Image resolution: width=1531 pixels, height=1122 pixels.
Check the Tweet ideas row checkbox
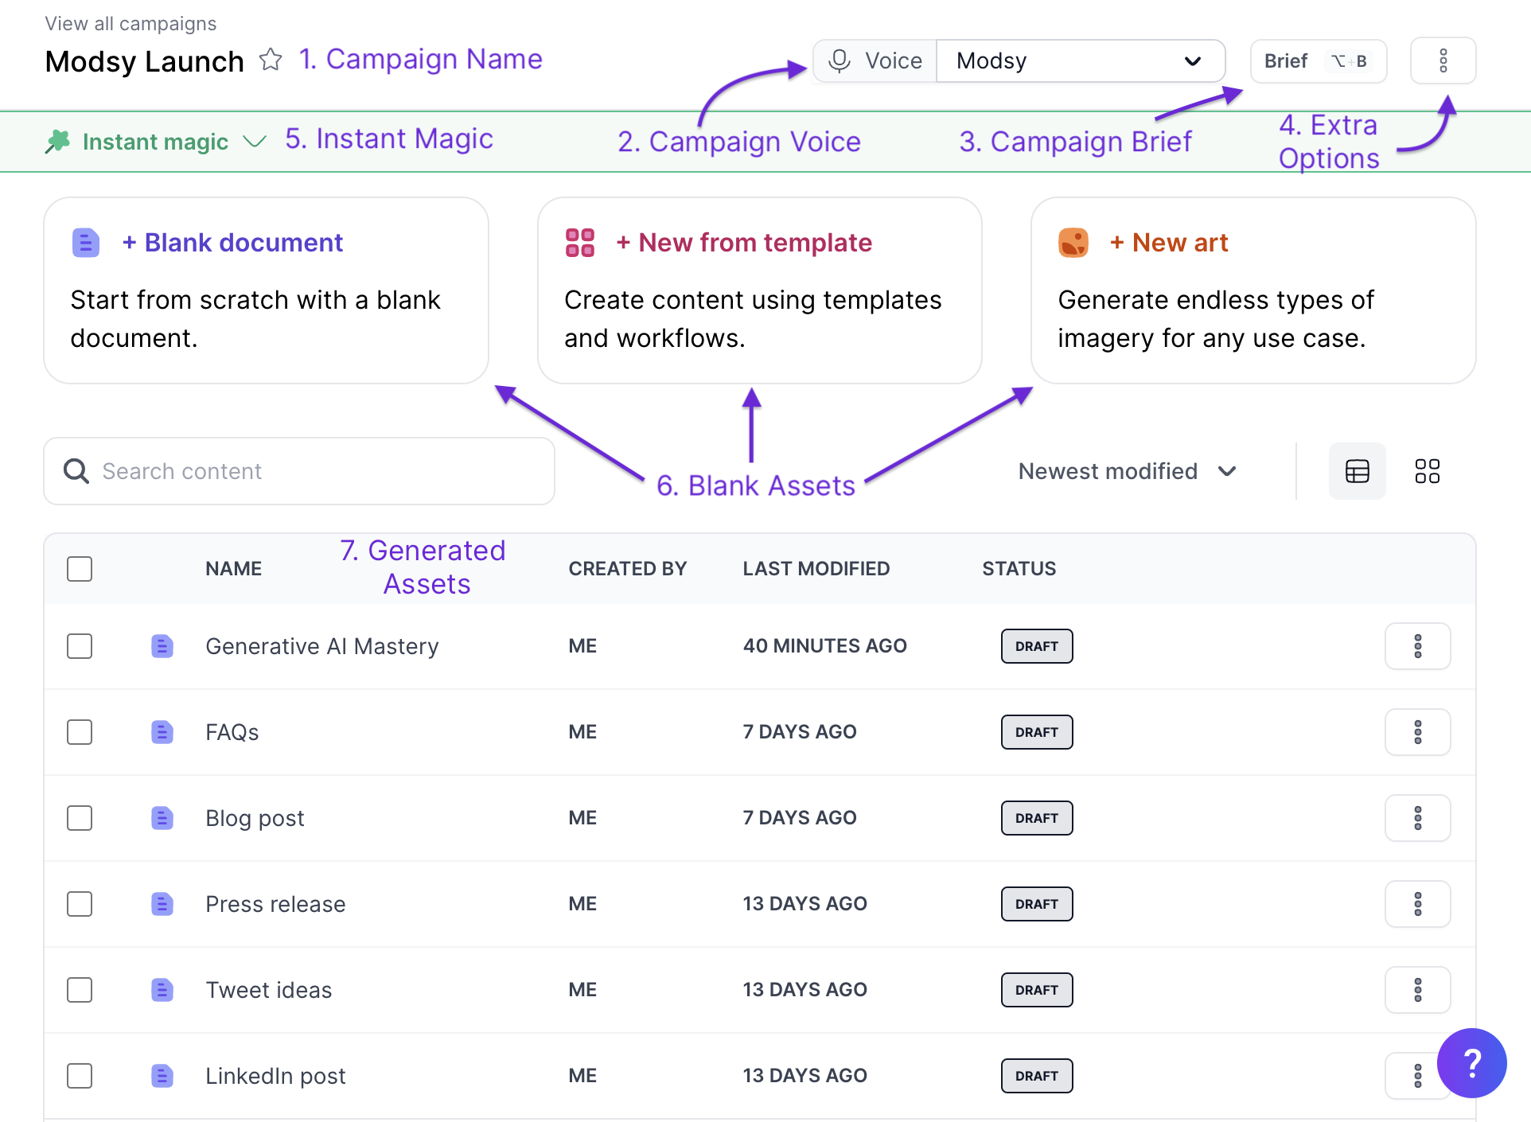80,990
